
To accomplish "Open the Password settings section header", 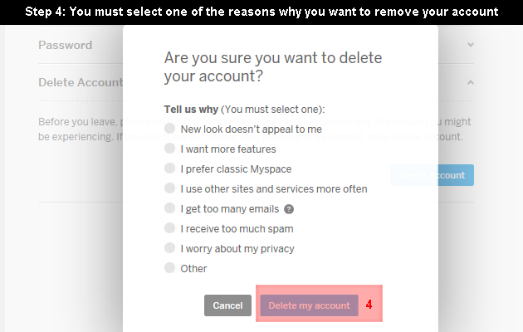I will click(x=65, y=45).
